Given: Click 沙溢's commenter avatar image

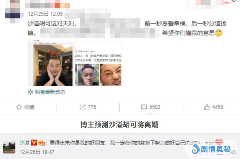Looking at the screenshot, I should click(x=9, y=147).
